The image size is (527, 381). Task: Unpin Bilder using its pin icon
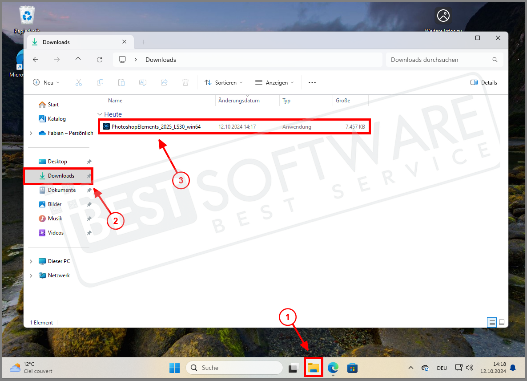89,204
